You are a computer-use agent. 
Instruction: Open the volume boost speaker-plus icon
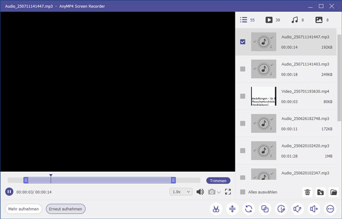pyautogui.click(x=314, y=209)
